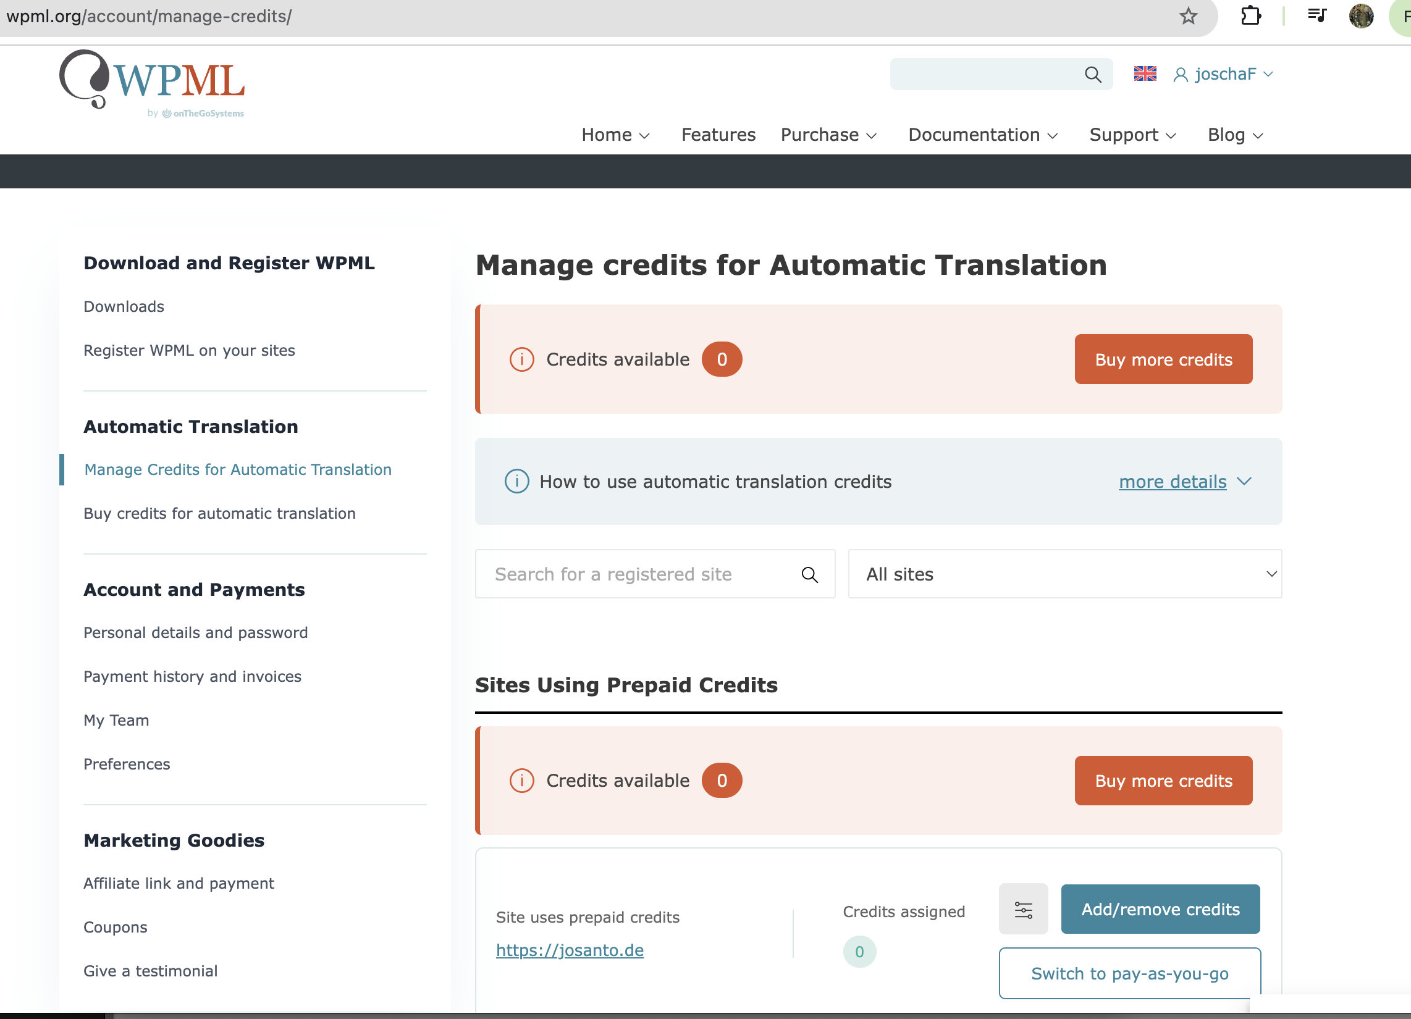Viewport: 1411px width, 1019px height.
Task: Open the browser extensions puzzle icon
Action: pos(1250,15)
